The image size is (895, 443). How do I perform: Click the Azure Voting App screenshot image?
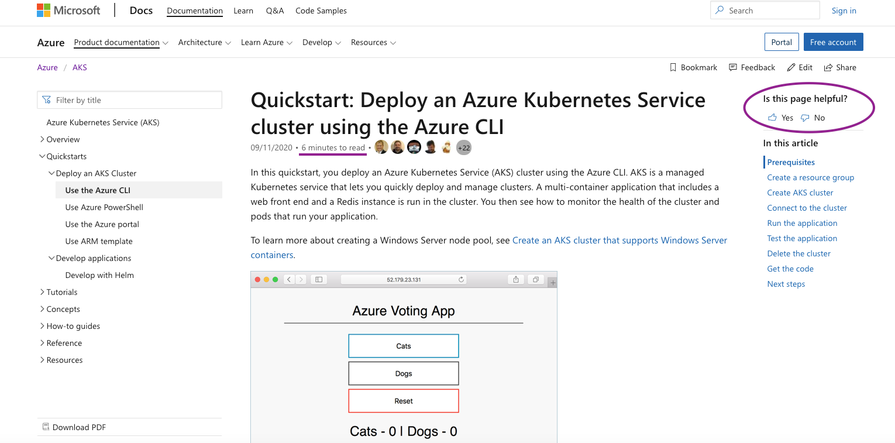click(x=404, y=357)
